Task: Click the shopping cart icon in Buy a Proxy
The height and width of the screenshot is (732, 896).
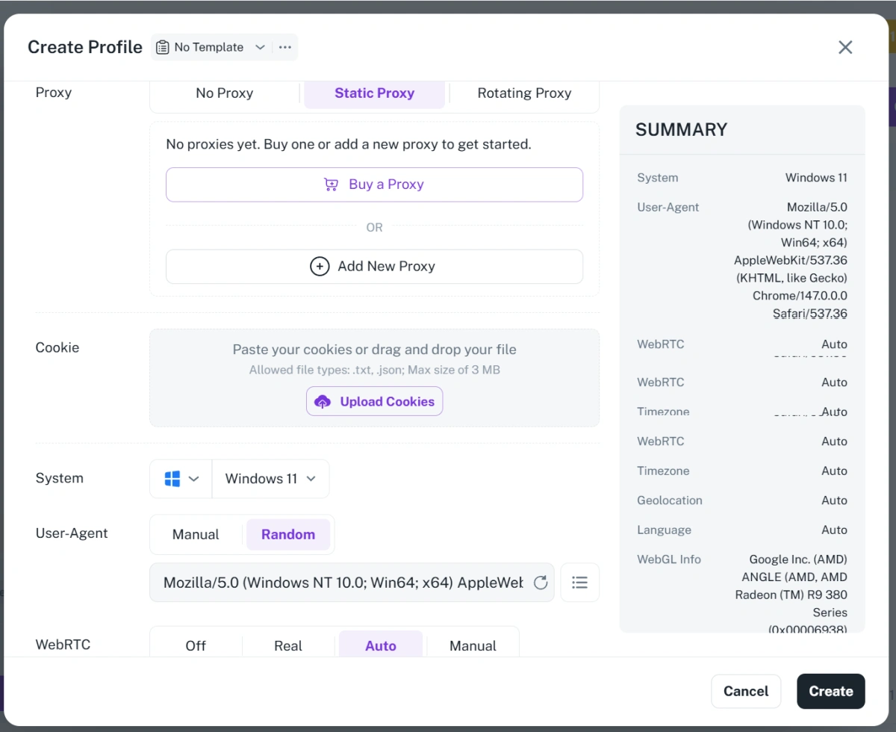Action: pyautogui.click(x=331, y=184)
